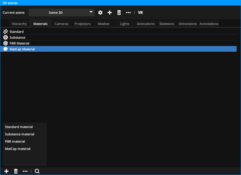Viewport: 241px width, 175px height.
Task: Open the Annotations tab
Action: click(209, 24)
